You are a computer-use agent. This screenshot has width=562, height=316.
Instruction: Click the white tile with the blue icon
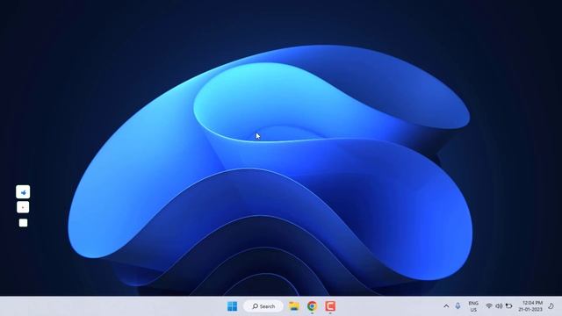[23, 192]
